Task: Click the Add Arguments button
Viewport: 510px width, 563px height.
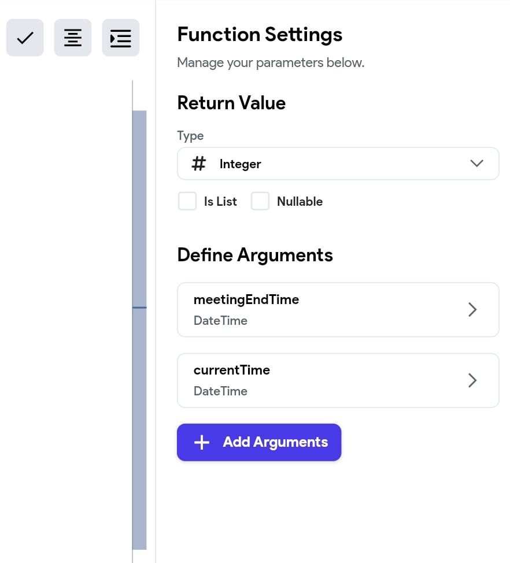Action: click(259, 442)
